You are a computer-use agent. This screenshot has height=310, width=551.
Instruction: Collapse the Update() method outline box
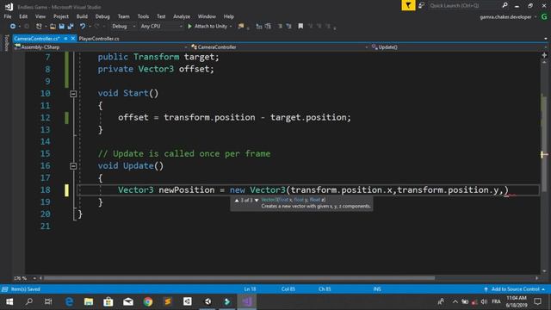tap(73, 166)
